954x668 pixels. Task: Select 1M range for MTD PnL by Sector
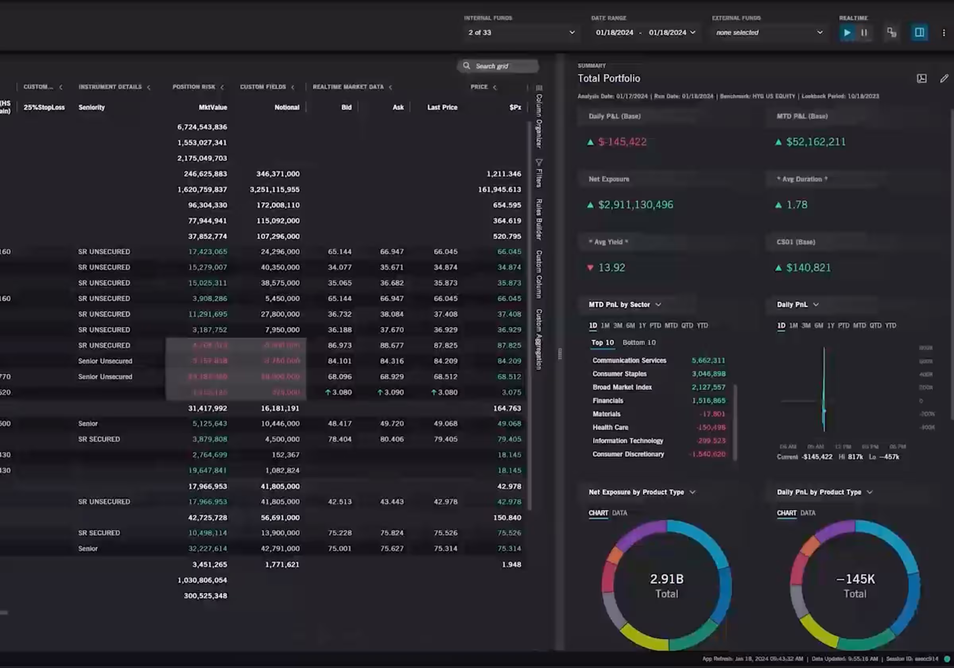coord(605,326)
